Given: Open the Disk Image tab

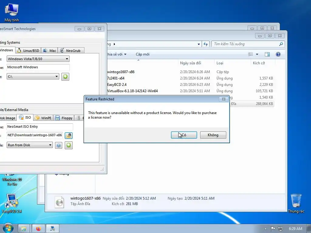Looking at the screenshot, I should tap(8, 118).
